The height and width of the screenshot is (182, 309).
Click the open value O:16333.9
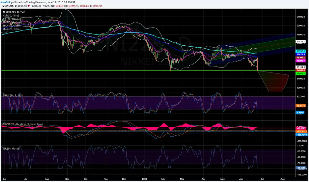(57, 6)
